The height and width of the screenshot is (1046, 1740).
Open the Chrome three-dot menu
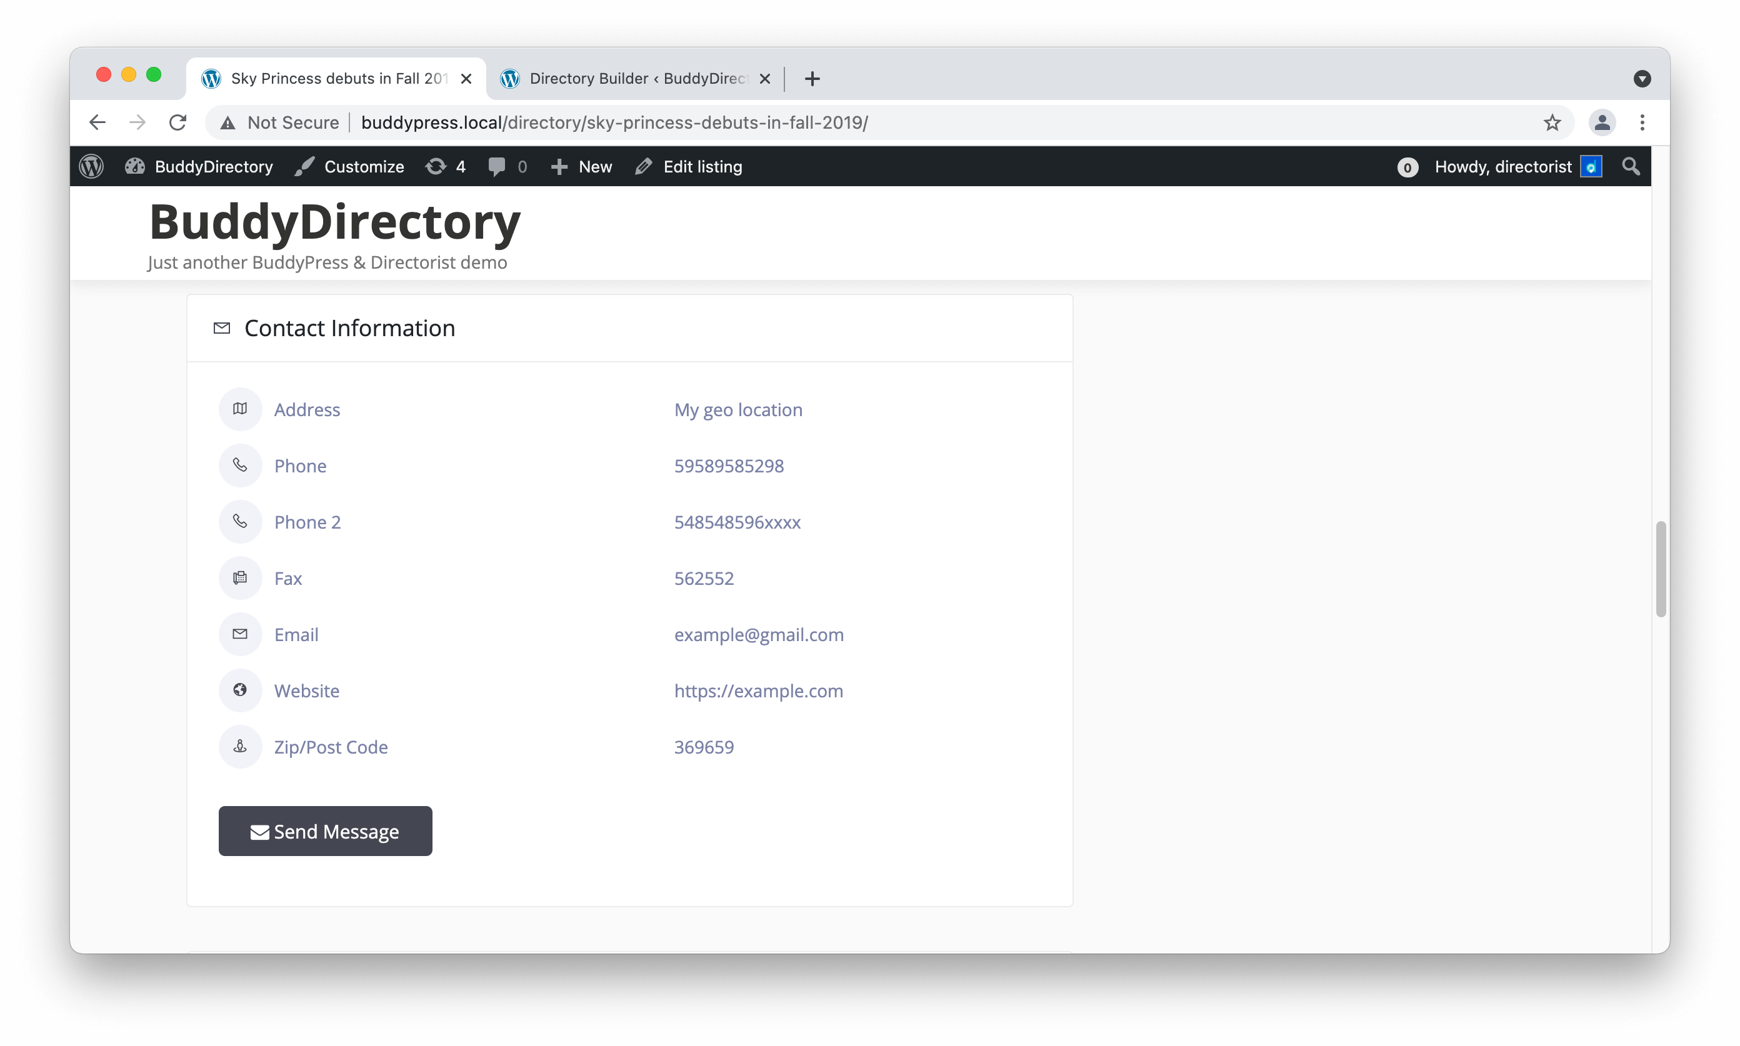(x=1642, y=122)
